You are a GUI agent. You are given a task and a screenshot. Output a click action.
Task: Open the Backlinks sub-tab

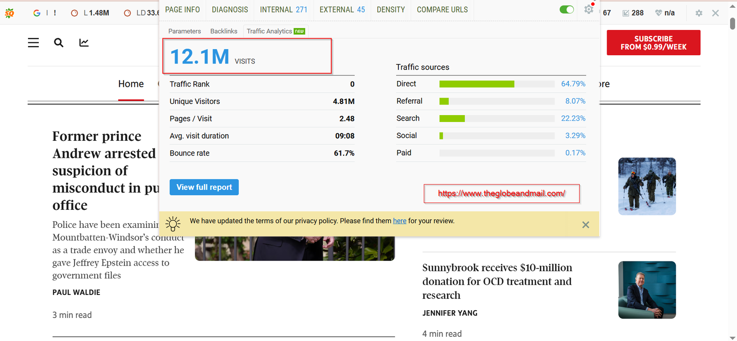223,31
